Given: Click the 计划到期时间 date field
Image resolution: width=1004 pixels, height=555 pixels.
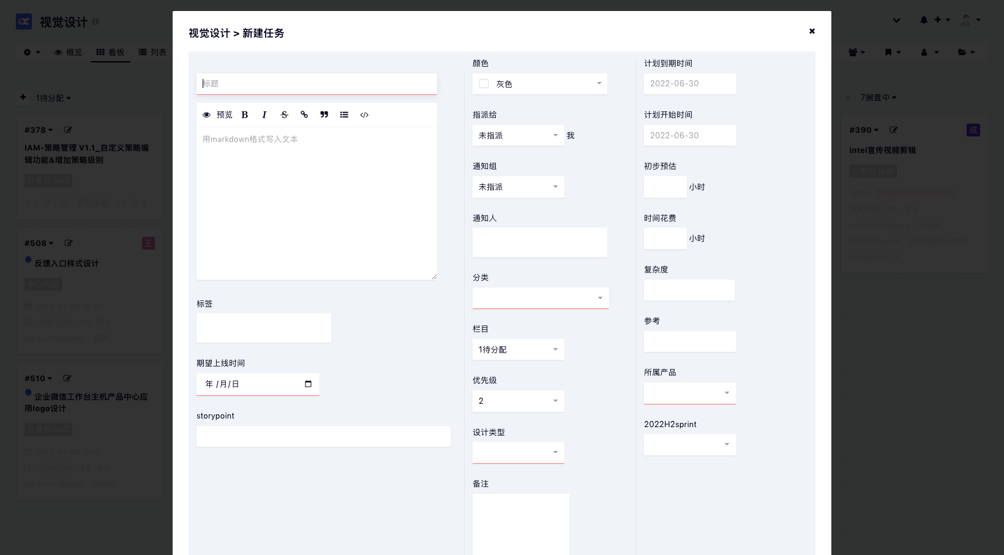Looking at the screenshot, I should coord(690,84).
